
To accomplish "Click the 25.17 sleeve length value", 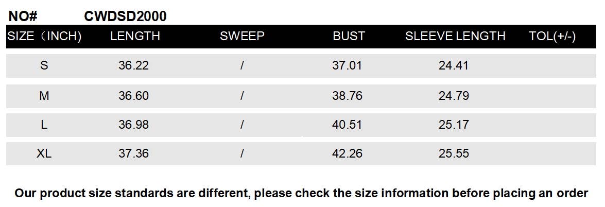I will (x=454, y=125).
